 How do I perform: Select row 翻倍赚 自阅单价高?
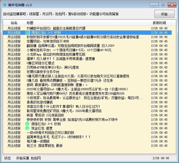point(87,46)
